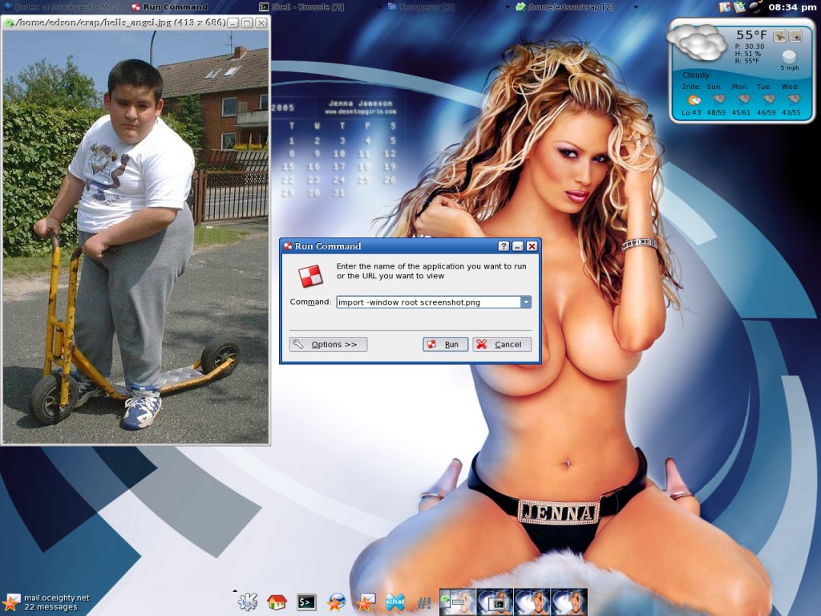The image size is (821, 616).
Task: Click the 'P: 30.30' pressure value
Action: (x=750, y=46)
